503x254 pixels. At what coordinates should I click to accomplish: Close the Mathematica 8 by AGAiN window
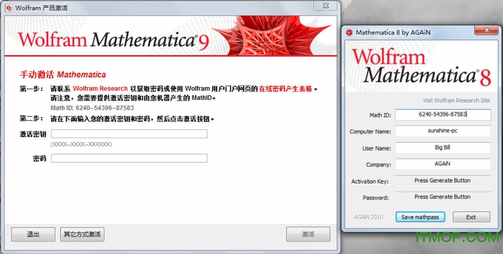[x=486, y=30]
